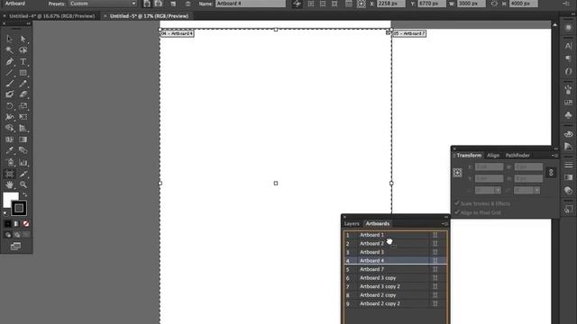The height and width of the screenshot is (324, 577).
Task: Open the rotate angle dropdown in Transform panel
Action: (x=498, y=190)
